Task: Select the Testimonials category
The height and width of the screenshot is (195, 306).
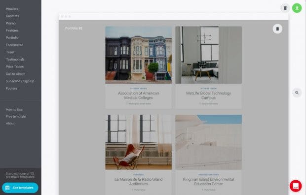Action: [15, 60]
